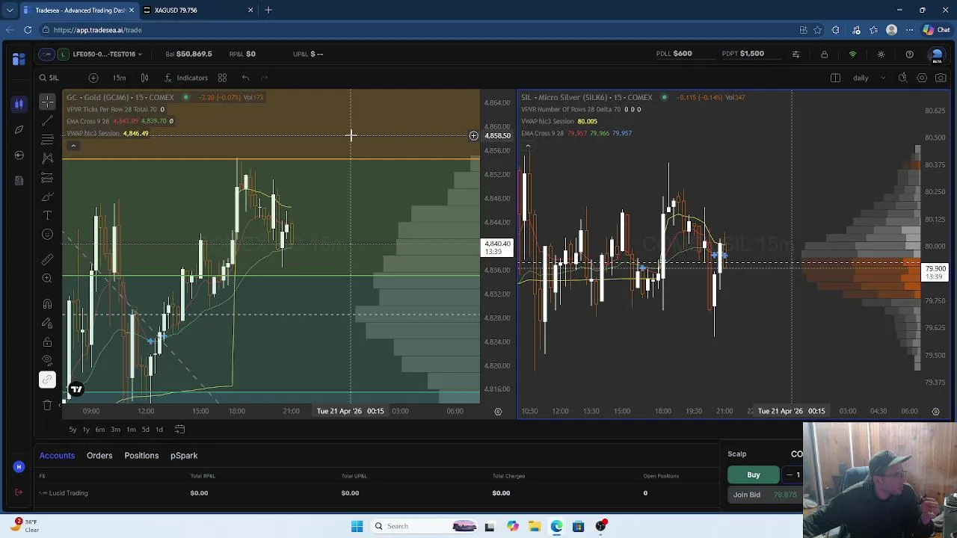This screenshot has width=957, height=538.
Task: Select the 1d date range
Action: tap(159, 430)
